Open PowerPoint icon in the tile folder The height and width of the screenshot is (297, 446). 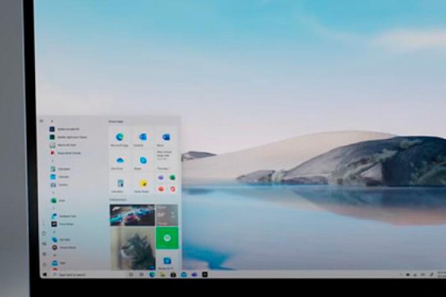tap(161, 189)
